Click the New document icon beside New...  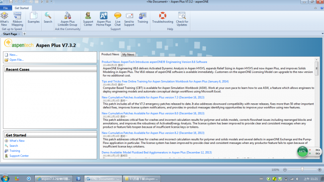point(6,55)
